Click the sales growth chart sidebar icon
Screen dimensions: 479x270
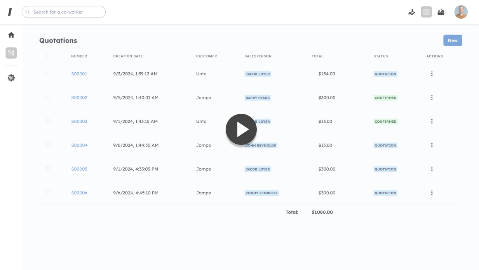[11, 53]
